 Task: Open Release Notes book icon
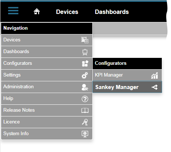pyautogui.click(x=85, y=110)
